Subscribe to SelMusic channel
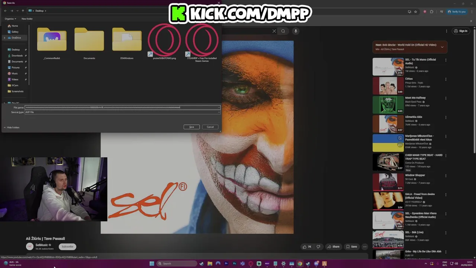The width and height of the screenshot is (476, 268). [x=67, y=247]
